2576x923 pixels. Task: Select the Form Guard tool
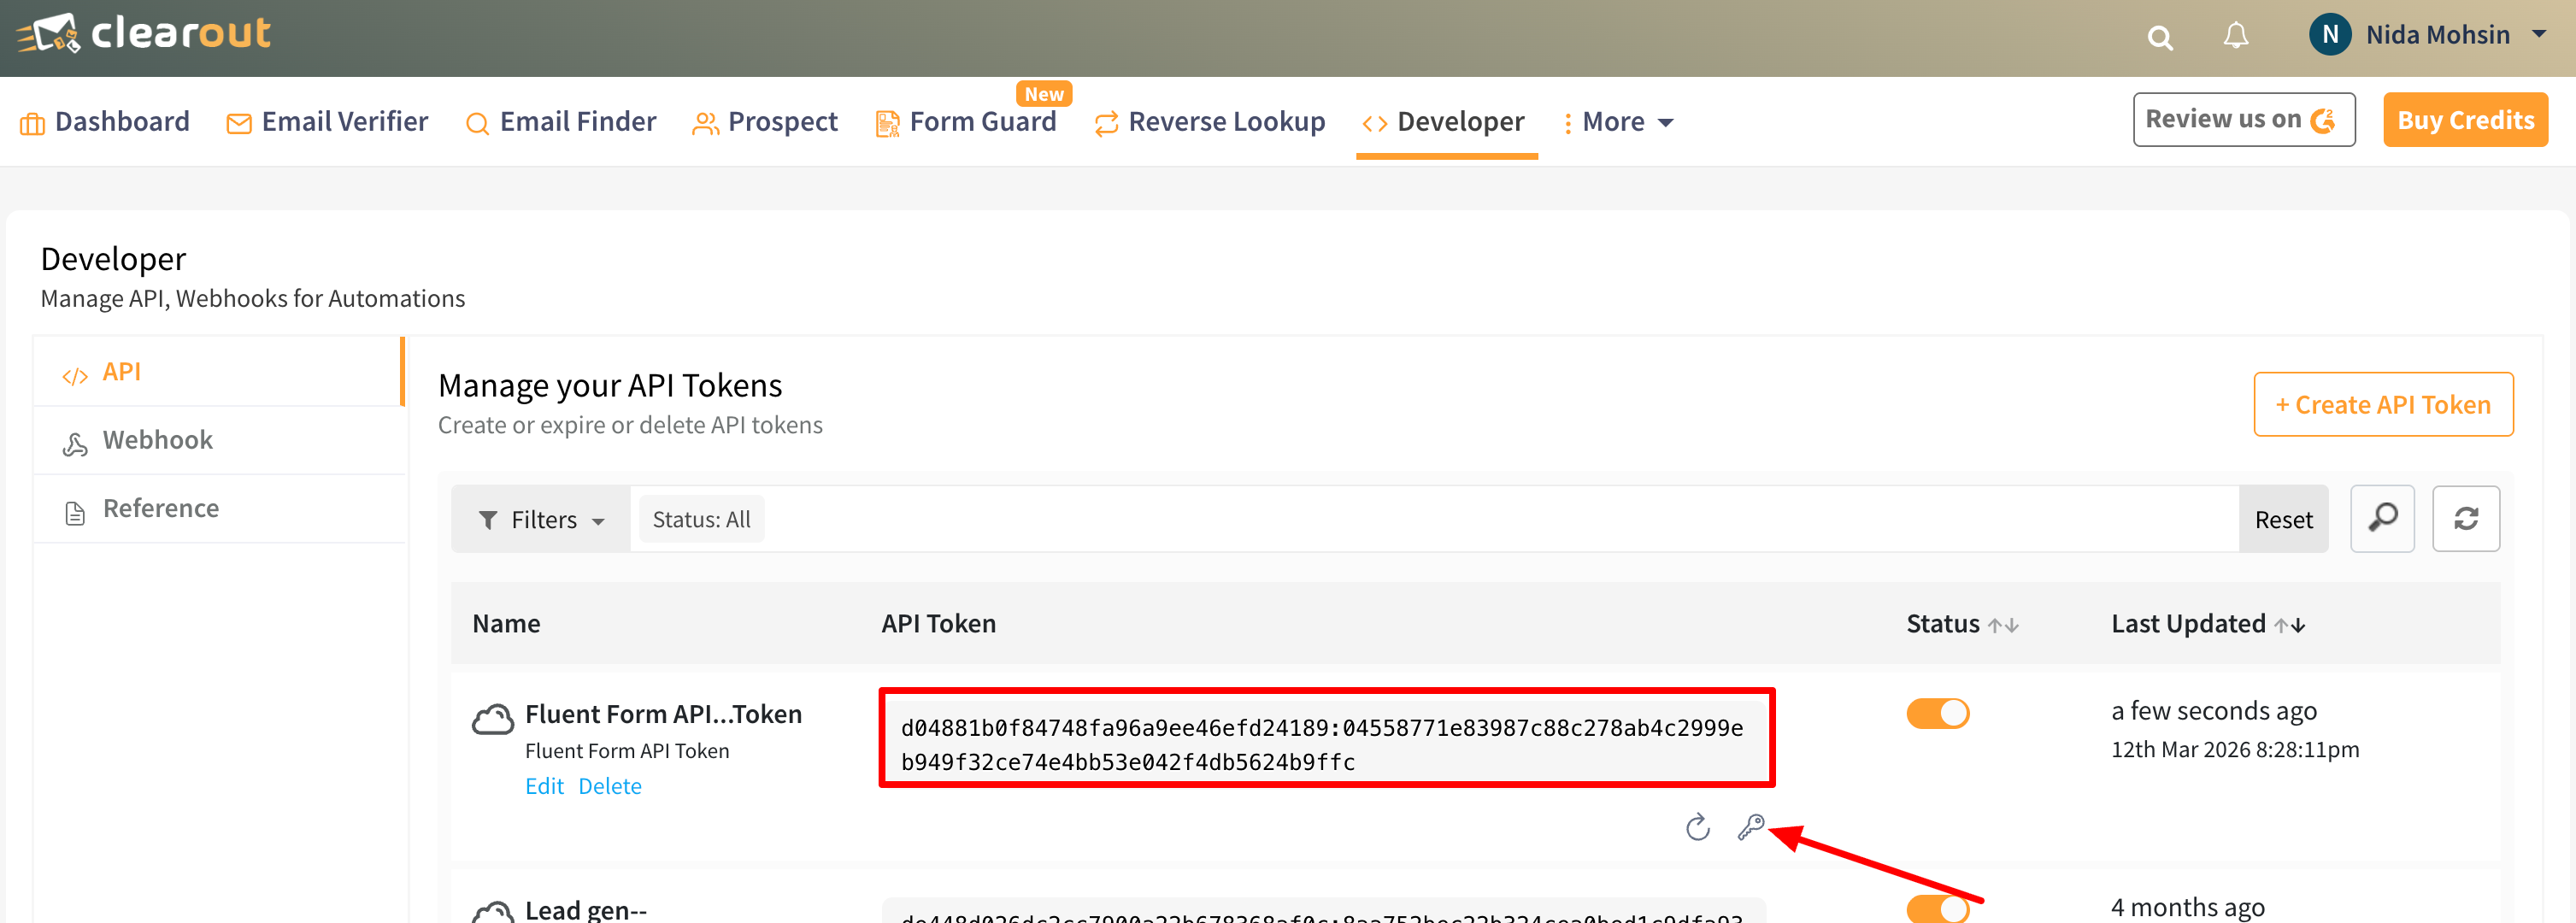983,121
